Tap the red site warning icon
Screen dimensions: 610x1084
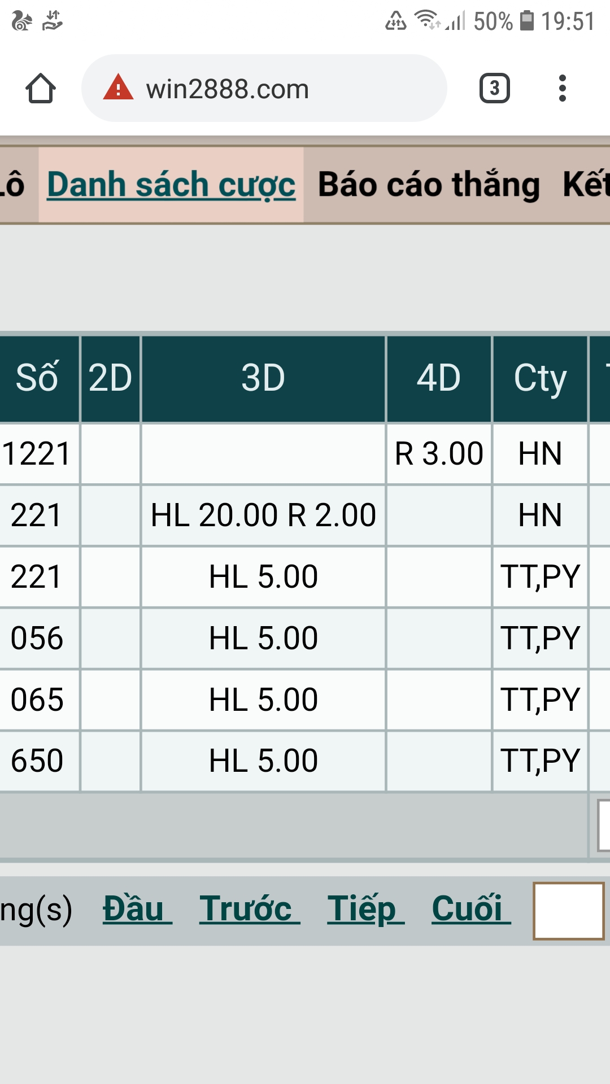118,88
